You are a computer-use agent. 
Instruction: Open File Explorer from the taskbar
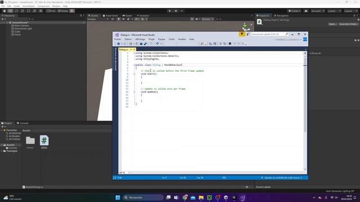point(201,198)
